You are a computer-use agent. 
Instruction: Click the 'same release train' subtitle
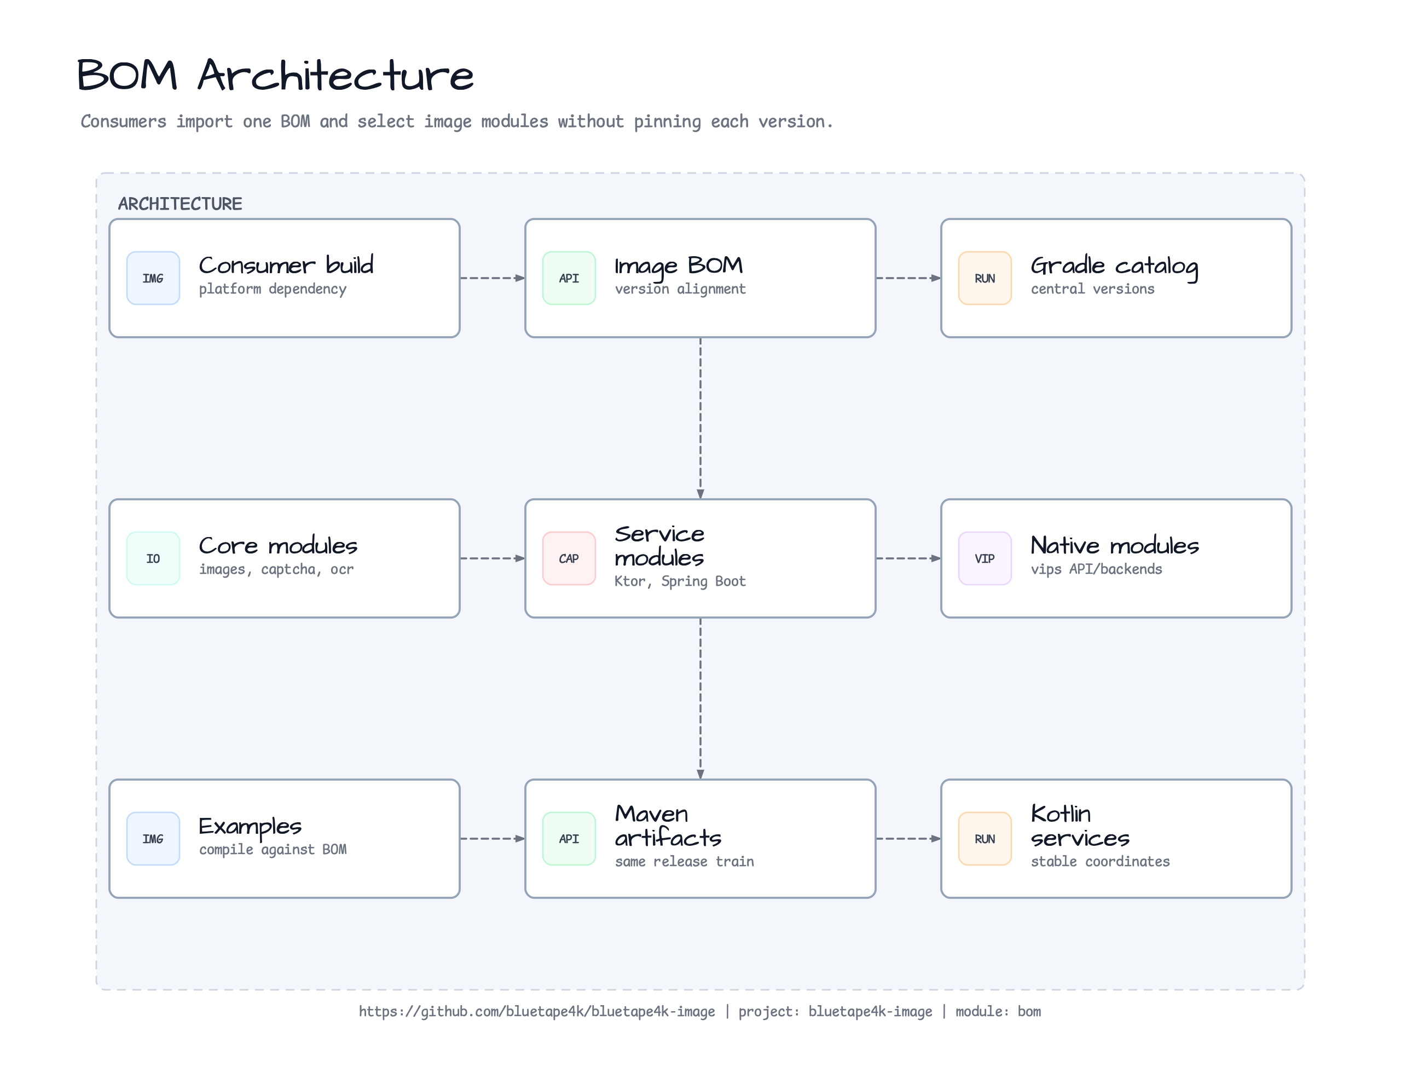685,862
